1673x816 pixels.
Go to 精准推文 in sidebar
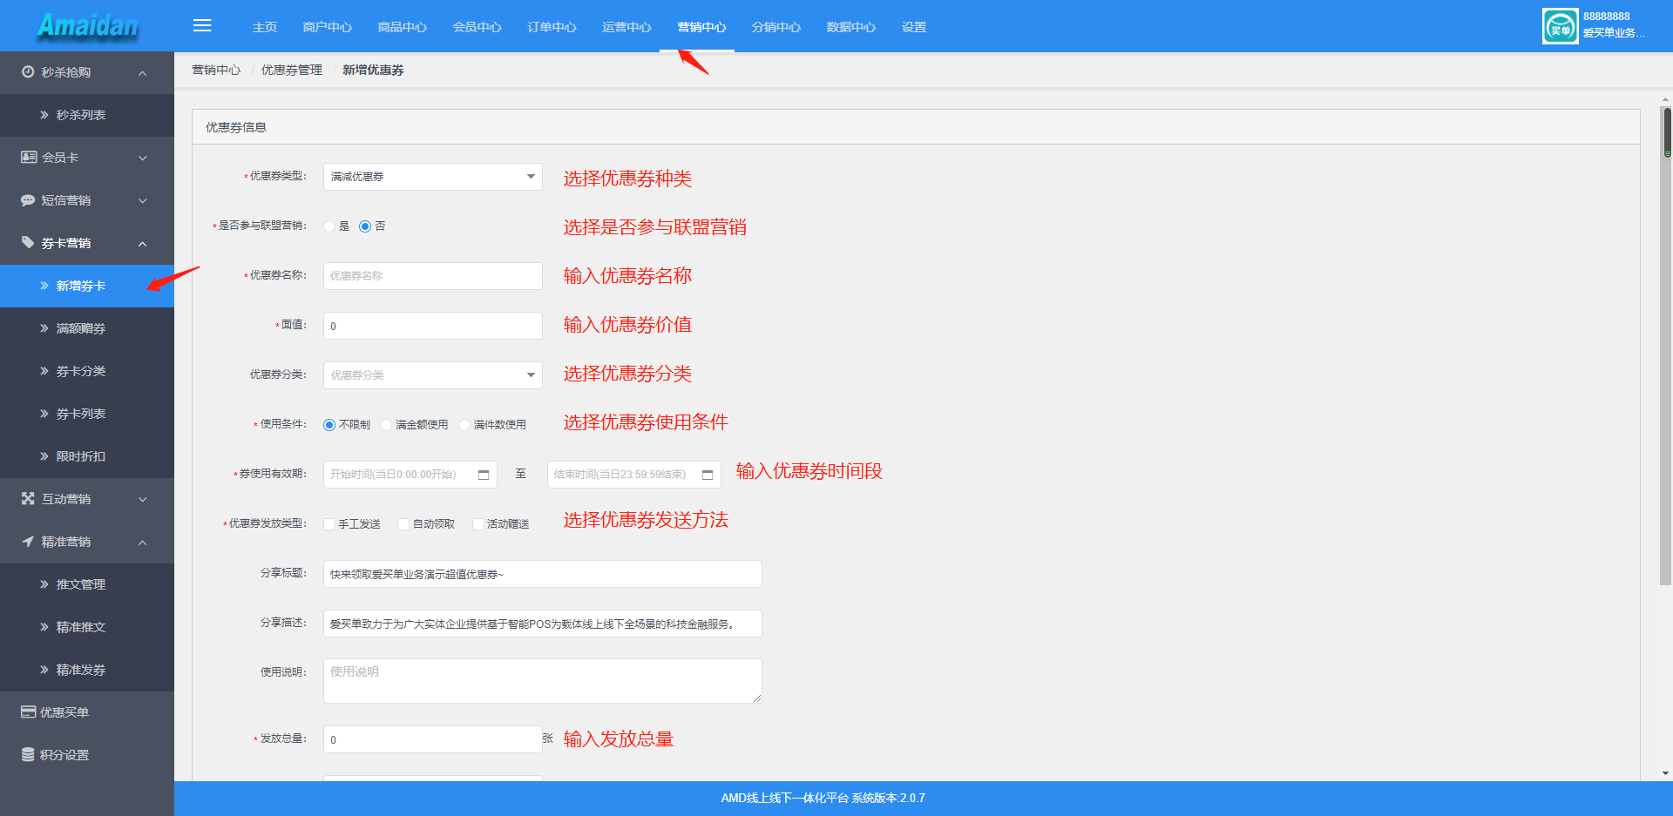[x=87, y=627]
